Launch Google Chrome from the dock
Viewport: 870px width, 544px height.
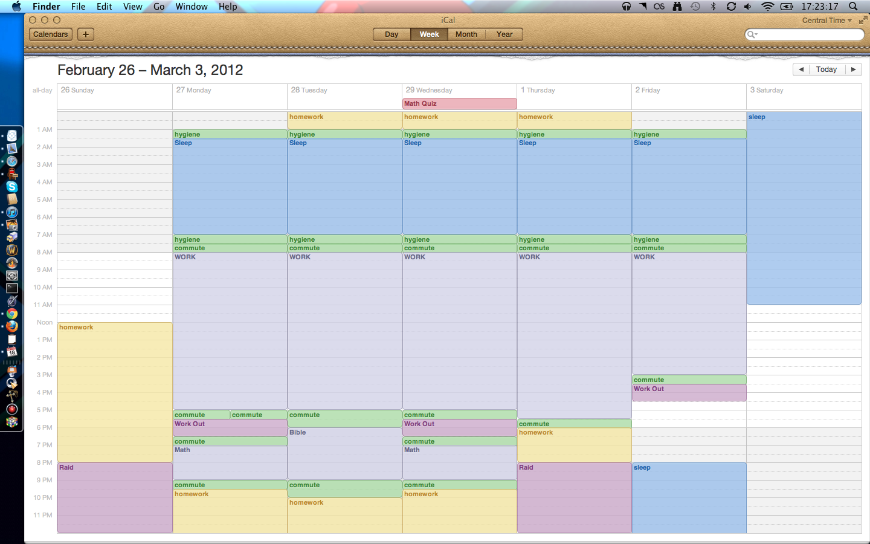pyautogui.click(x=12, y=314)
